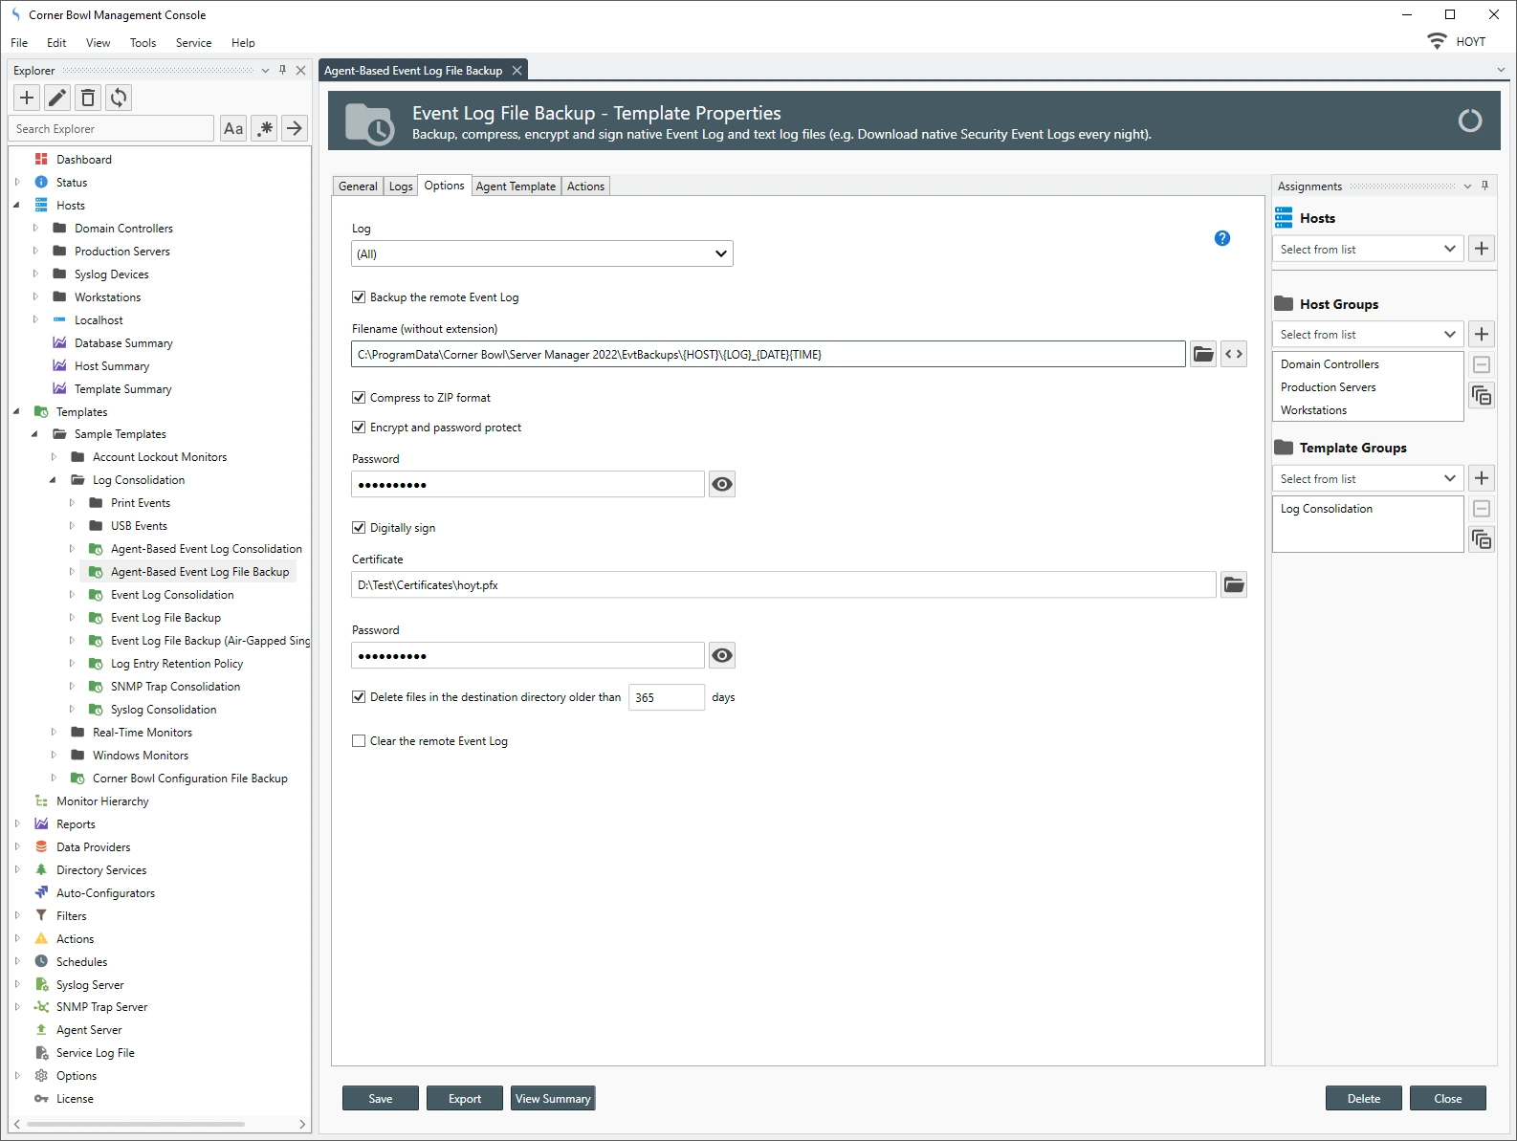Open the Log dropdown showing (All)
1517x1141 pixels.
point(541,254)
